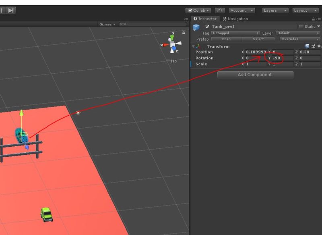
Task: Open the prefab Overrides dropdown
Action: 300,39
